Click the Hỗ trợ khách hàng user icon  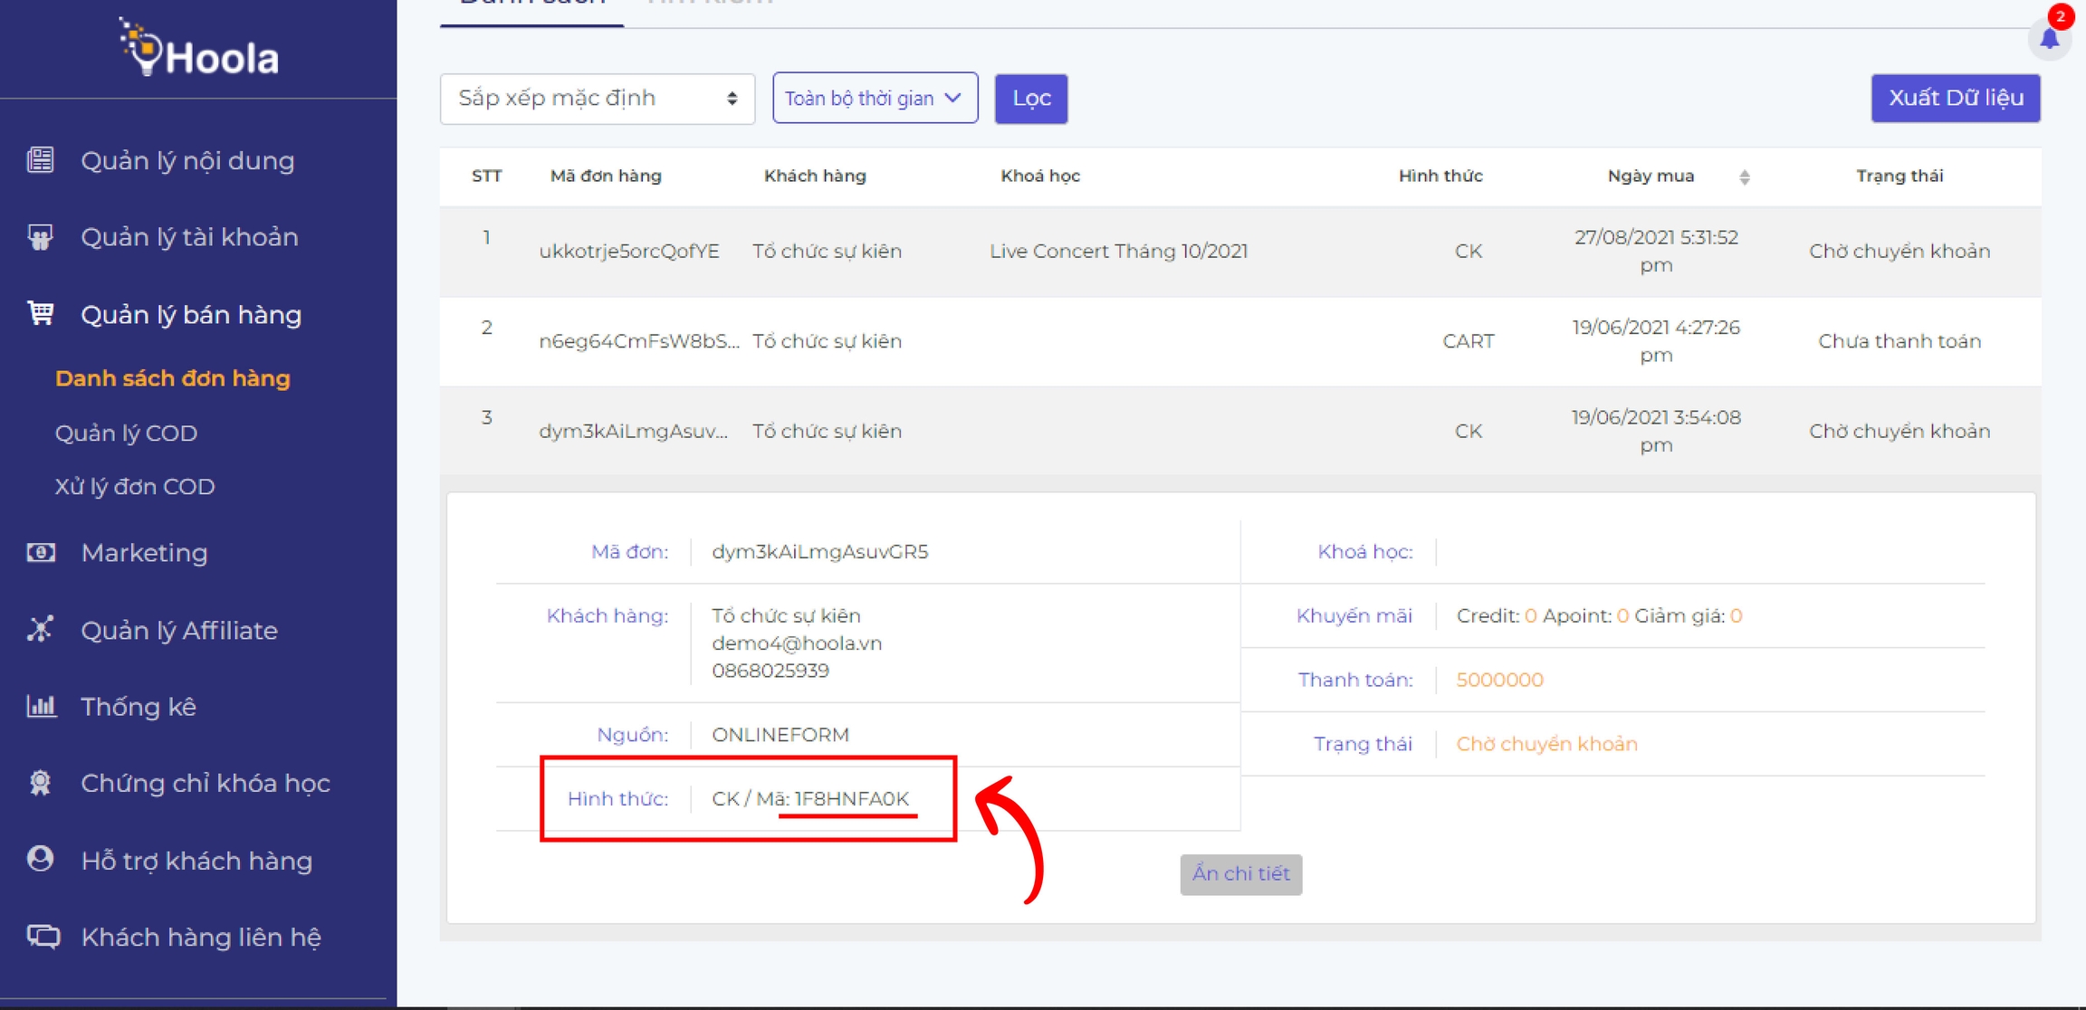click(41, 859)
